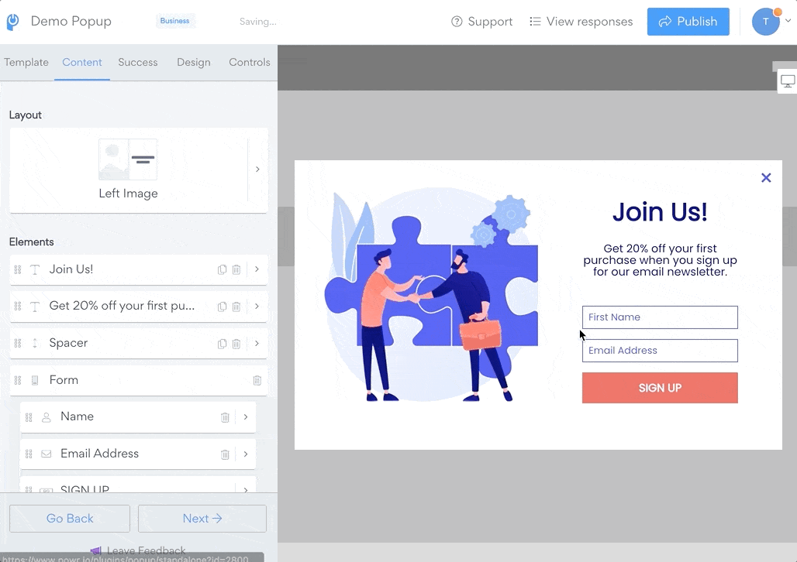
Task: Click the Publish button
Action: coord(688,22)
